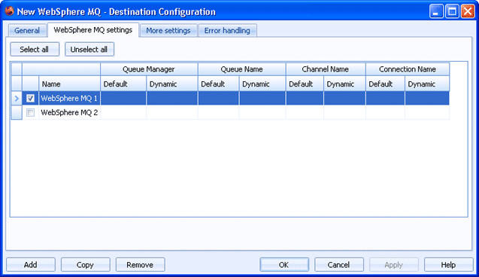
Task: Confirm the dialog with OK
Action: point(283,265)
